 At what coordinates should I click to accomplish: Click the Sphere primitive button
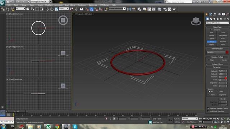tap(212, 36)
